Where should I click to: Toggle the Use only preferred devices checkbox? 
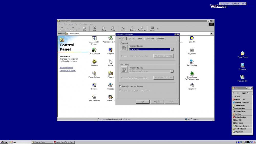point(120,86)
